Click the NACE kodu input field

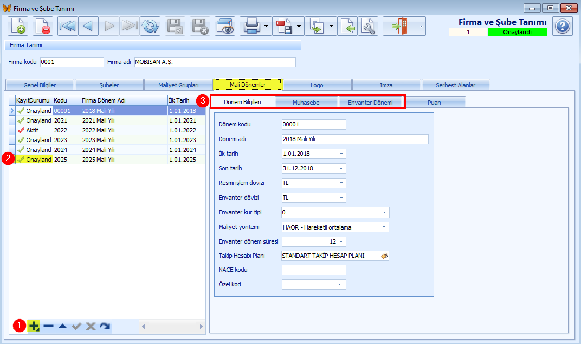(x=314, y=270)
